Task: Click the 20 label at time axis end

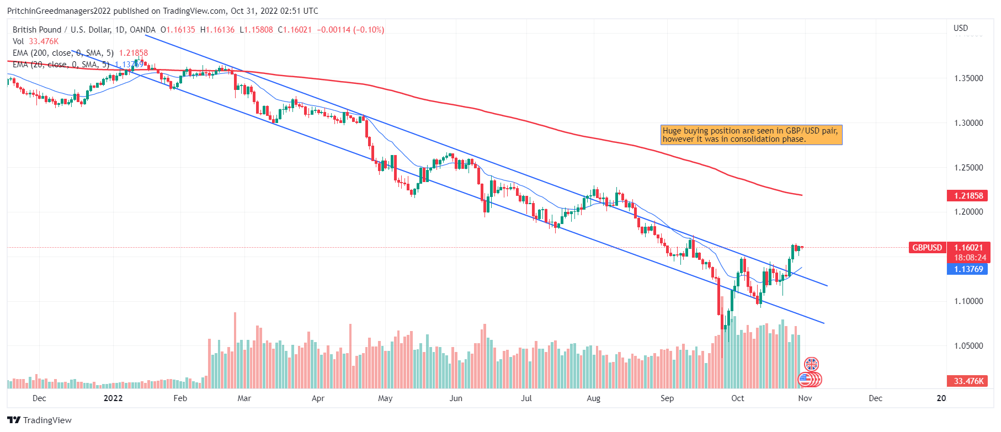Action: pyautogui.click(x=941, y=398)
